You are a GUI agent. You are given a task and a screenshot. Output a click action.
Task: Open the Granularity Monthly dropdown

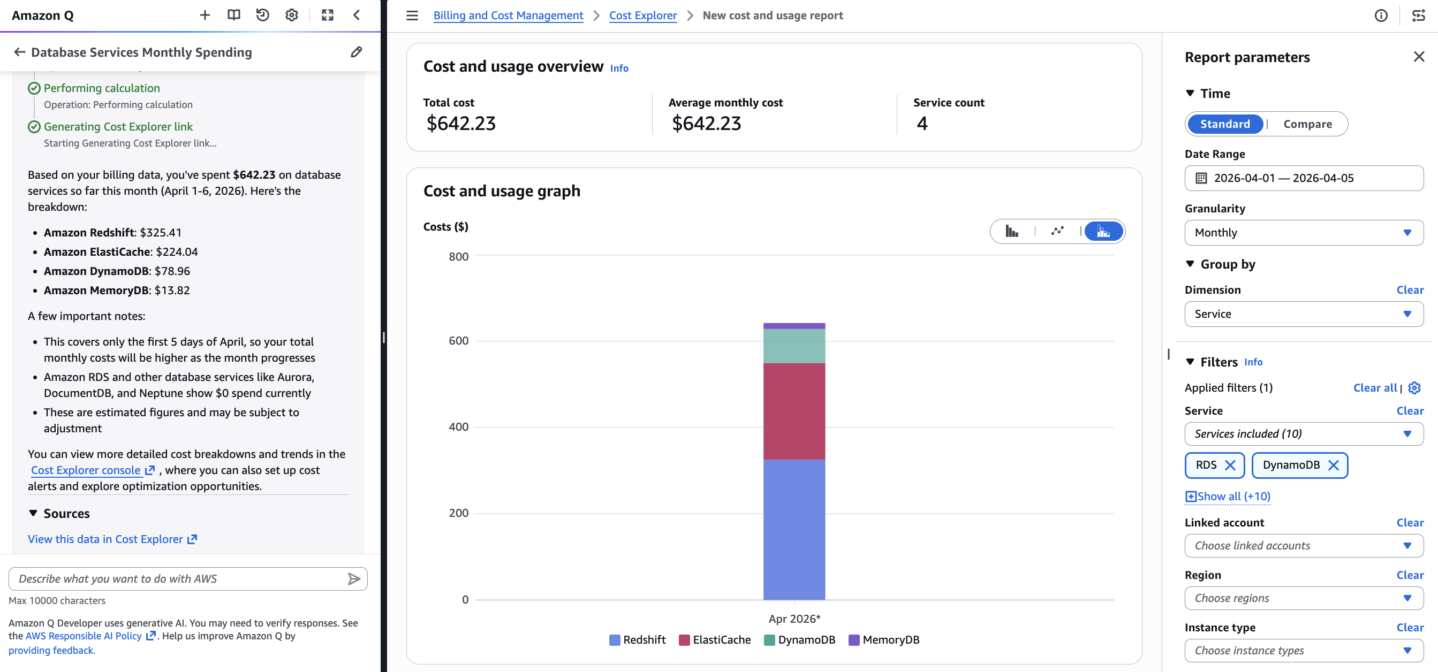(x=1304, y=233)
